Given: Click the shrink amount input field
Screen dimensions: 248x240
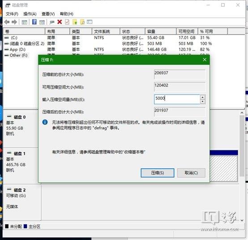Looking at the screenshot, I should coord(177,99).
